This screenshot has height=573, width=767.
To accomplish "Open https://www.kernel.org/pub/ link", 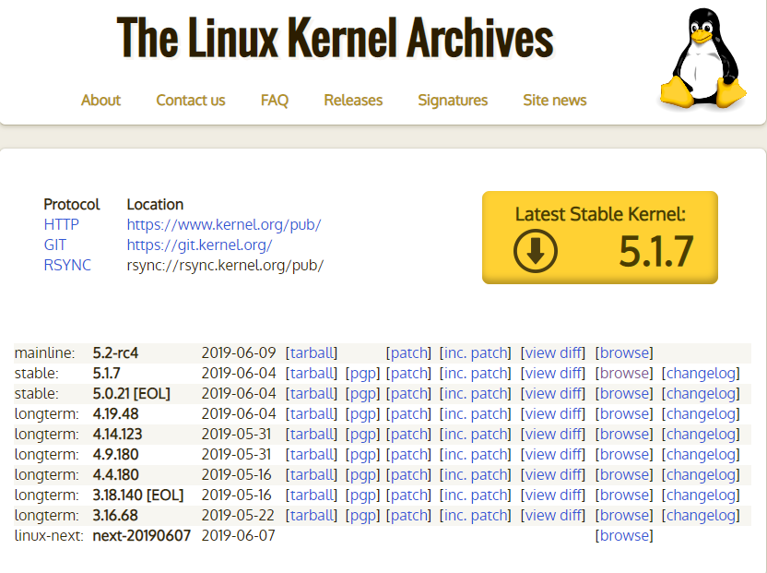I will pos(223,224).
